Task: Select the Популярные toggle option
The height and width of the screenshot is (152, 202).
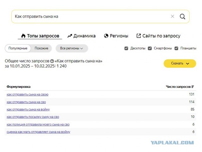Action: coord(18,48)
